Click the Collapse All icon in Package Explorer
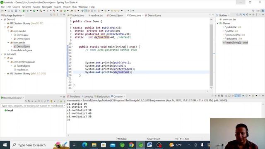Viewport: 265px width, 149px height. click(51, 15)
